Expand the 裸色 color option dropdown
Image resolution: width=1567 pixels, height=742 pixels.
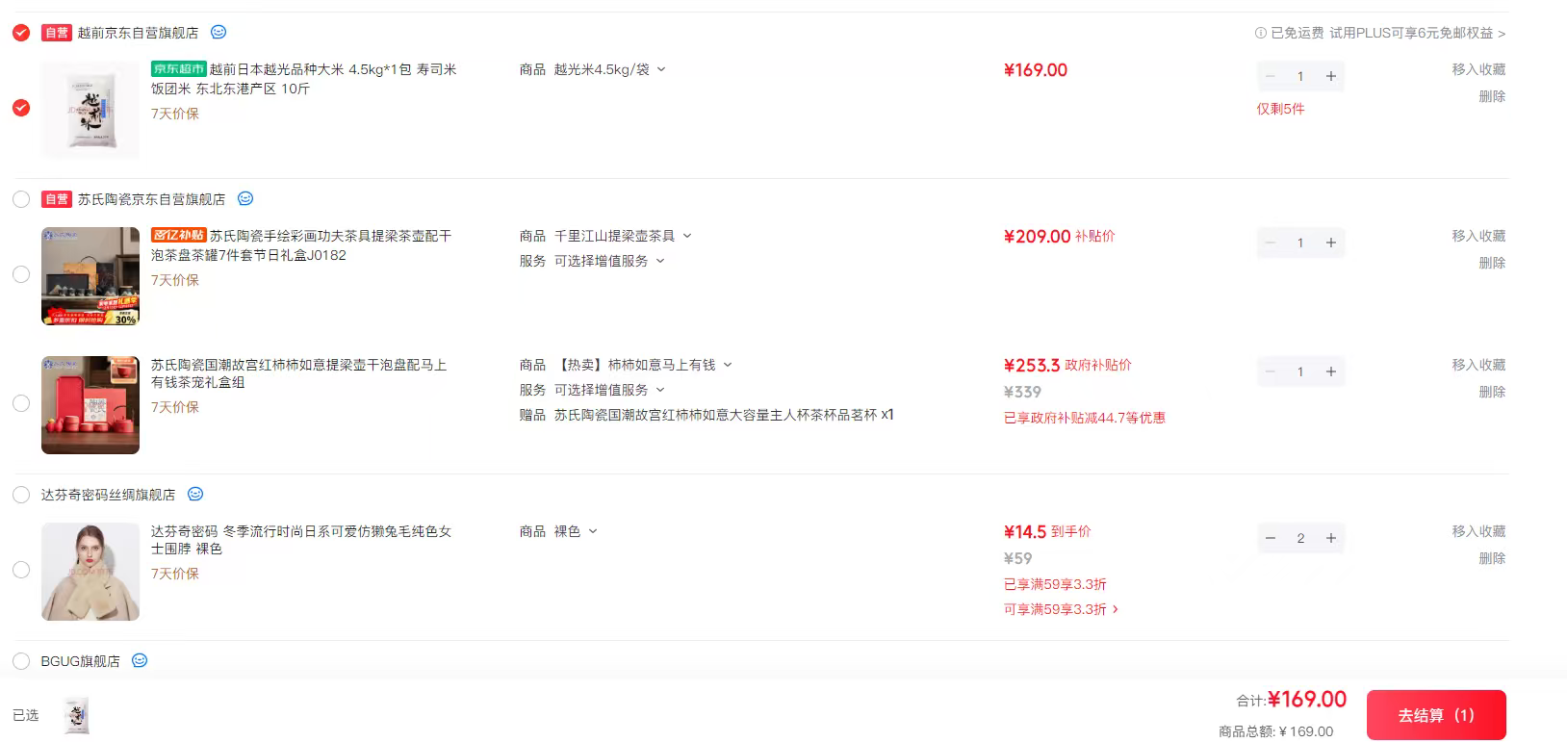point(593,531)
